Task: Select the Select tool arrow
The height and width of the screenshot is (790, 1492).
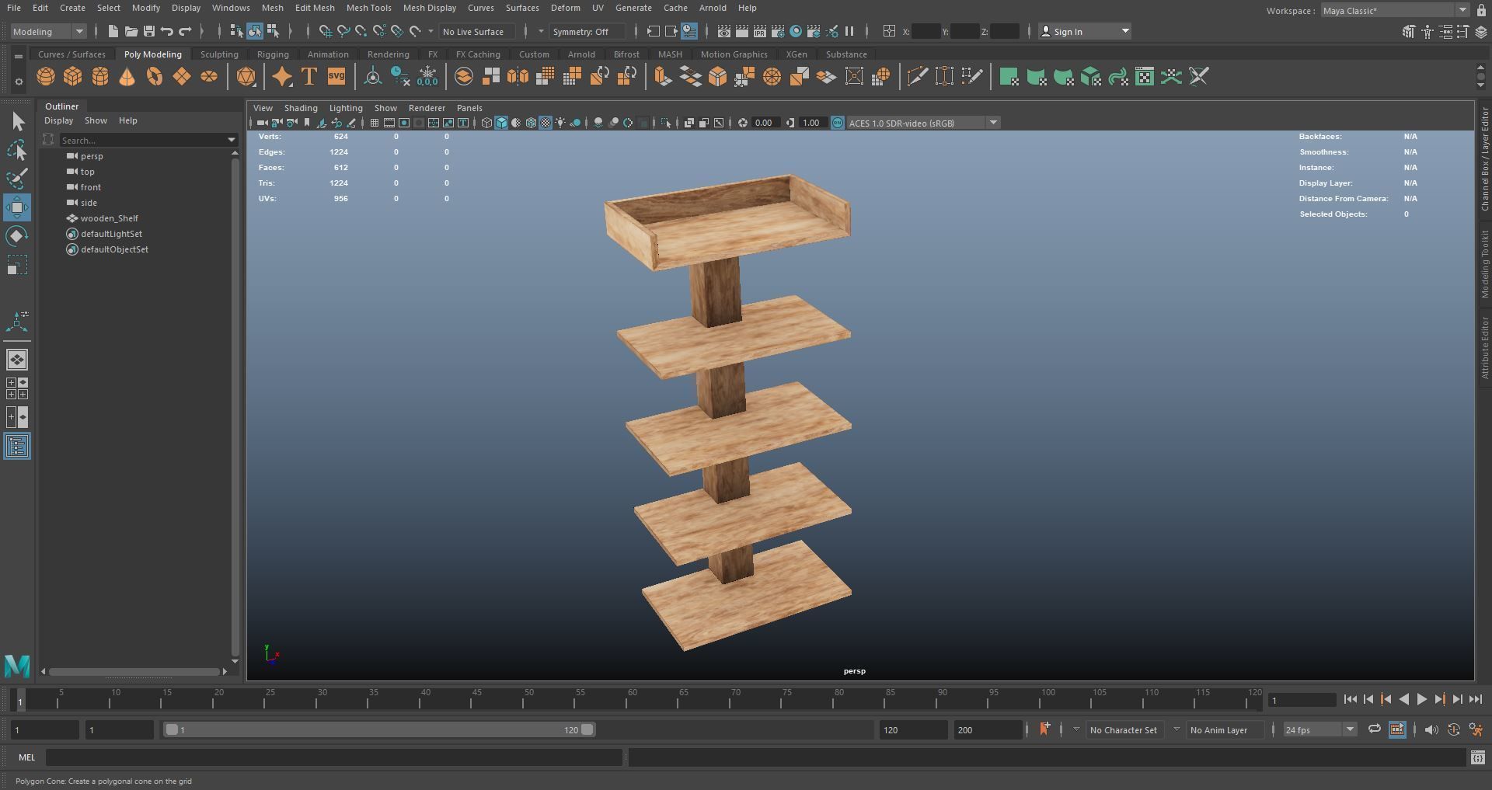Action: (x=17, y=121)
